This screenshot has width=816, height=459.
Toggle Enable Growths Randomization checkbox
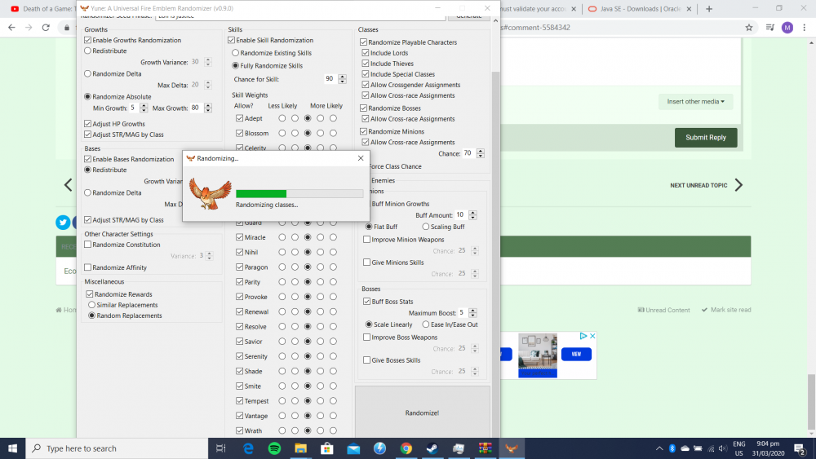[x=88, y=40]
